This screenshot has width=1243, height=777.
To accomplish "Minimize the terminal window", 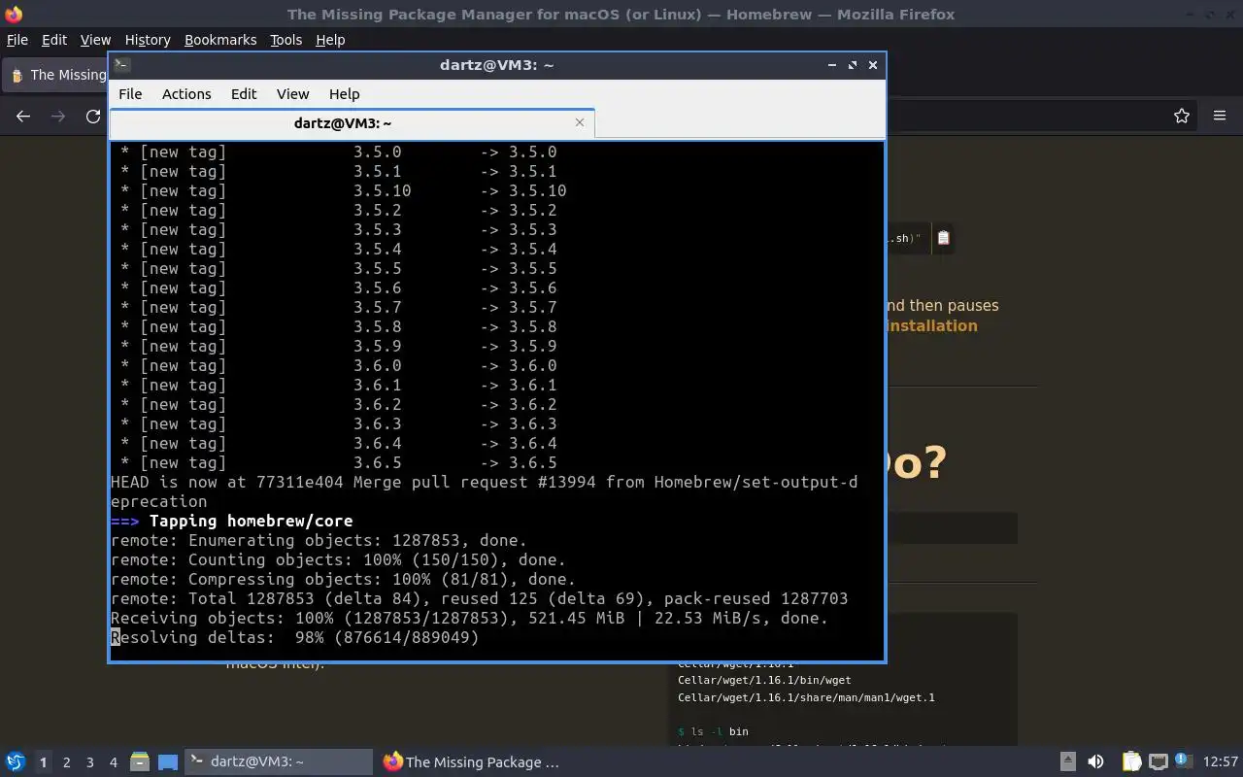I will [x=831, y=65].
